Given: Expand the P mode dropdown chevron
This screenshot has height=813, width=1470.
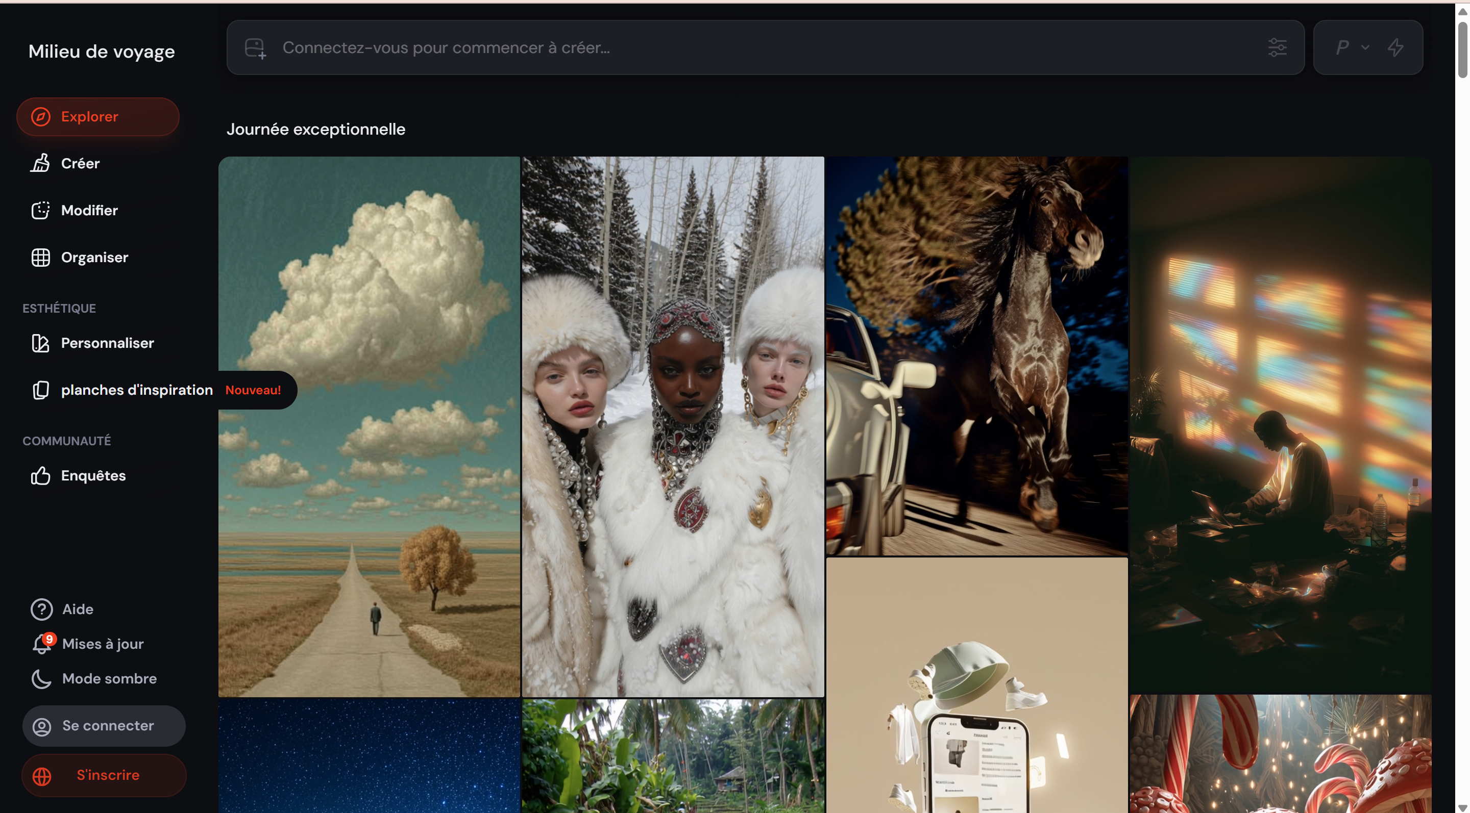Looking at the screenshot, I should [1365, 47].
